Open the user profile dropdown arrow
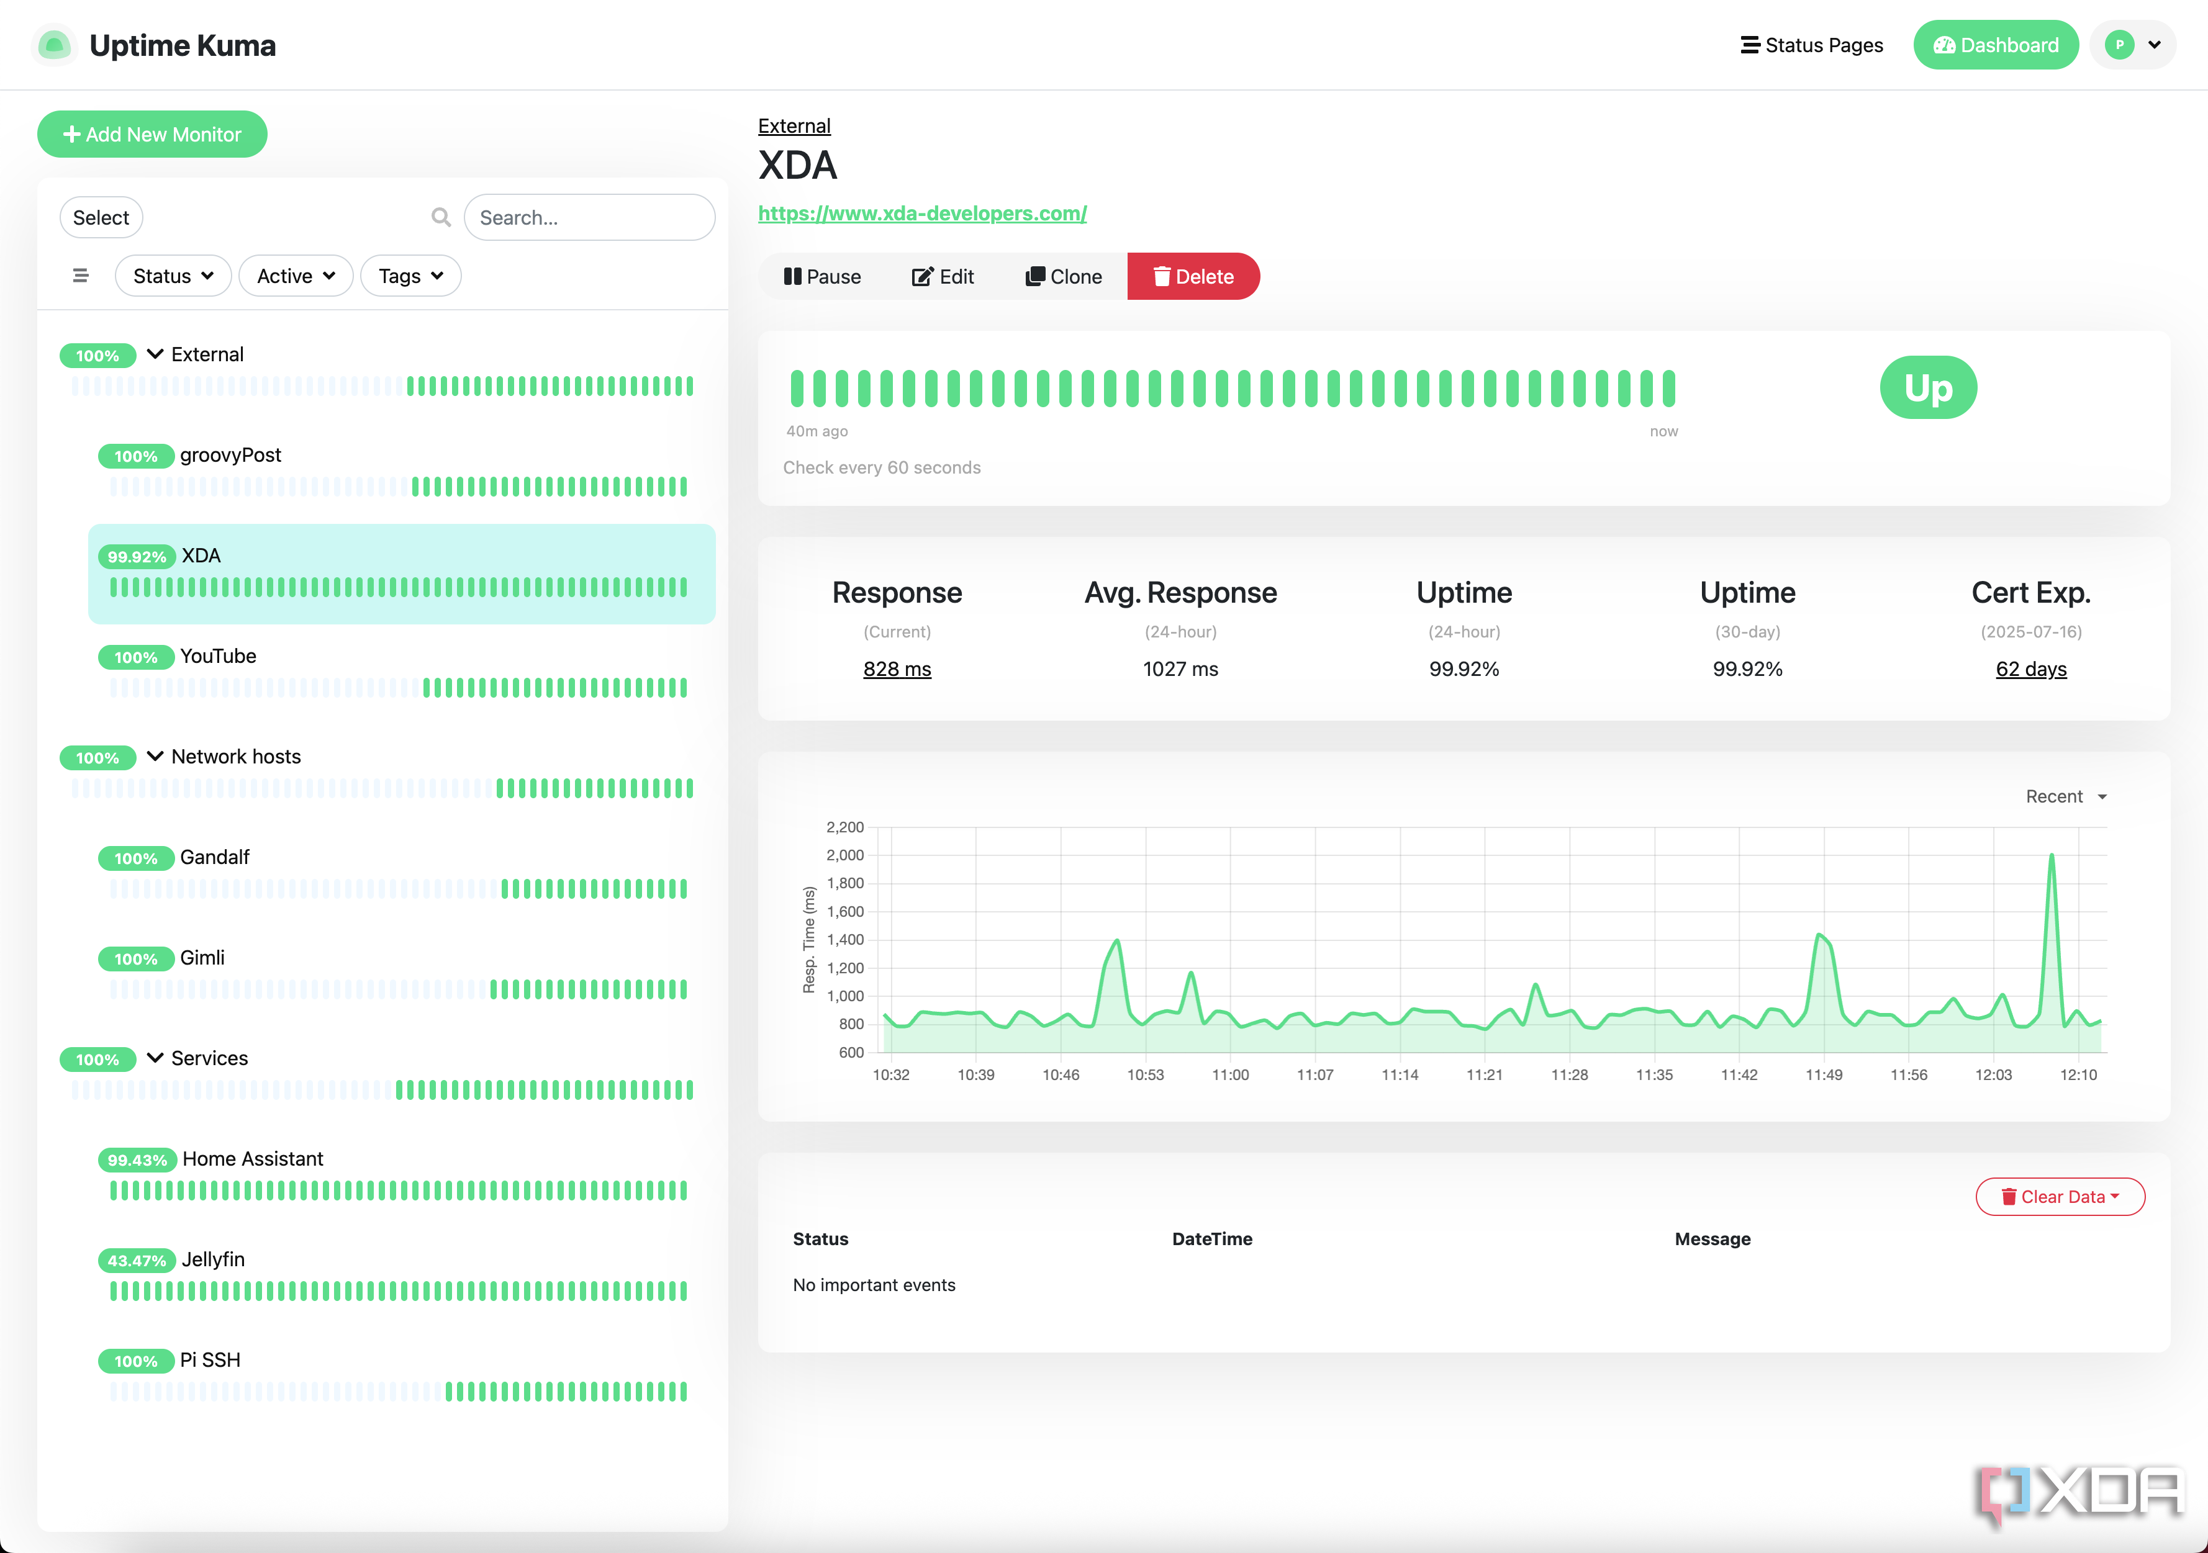 pos(2154,45)
